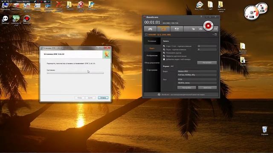Stop recording with the red Bandicam button
Screen dimensions: 273x153
click(x=208, y=26)
